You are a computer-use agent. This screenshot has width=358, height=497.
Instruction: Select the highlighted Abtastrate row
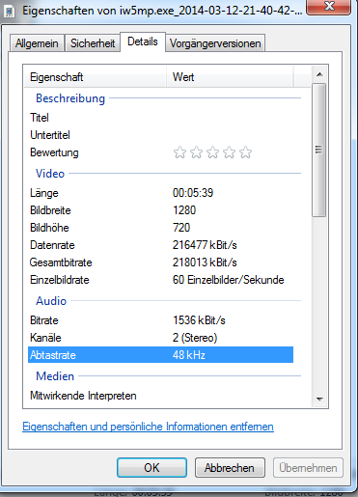[x=160, y=355]
